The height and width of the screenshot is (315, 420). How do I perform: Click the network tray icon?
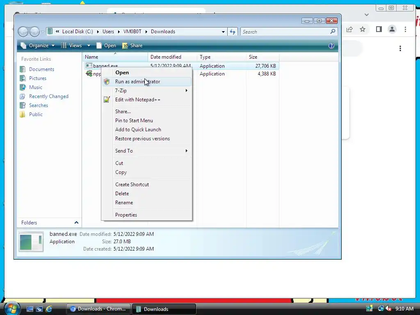tap(381, 308)
